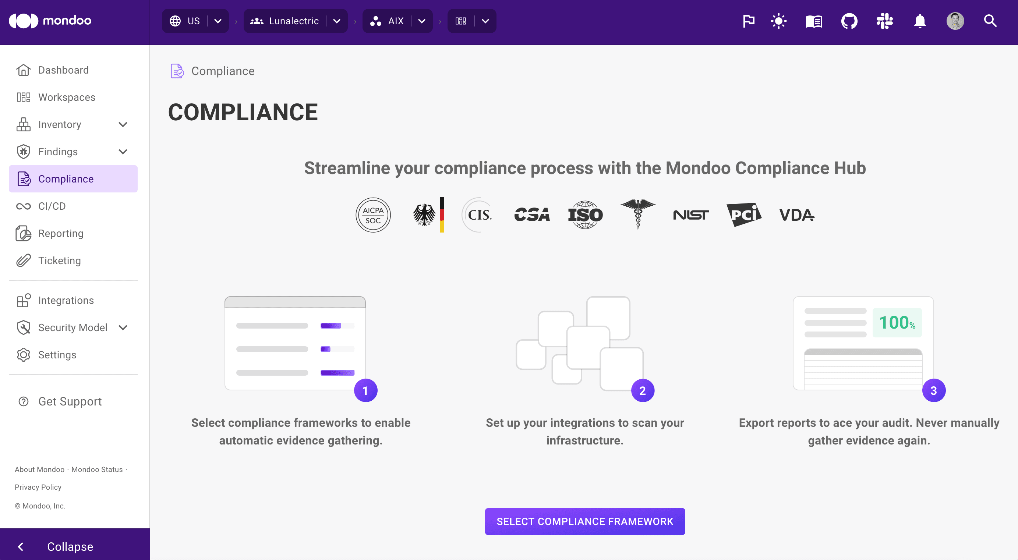The width and height of the screenshot is (1018, 560).
Task: Open the Integrations page
Action: click(x=66, y=300)
